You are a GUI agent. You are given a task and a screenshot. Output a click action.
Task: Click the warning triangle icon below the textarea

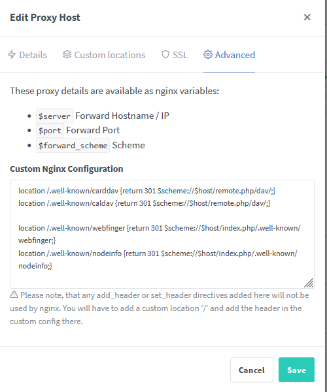pyautogui.click(x=14, y=295)
